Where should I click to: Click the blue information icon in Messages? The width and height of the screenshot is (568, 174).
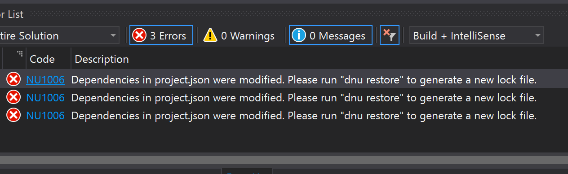point(299,35)
